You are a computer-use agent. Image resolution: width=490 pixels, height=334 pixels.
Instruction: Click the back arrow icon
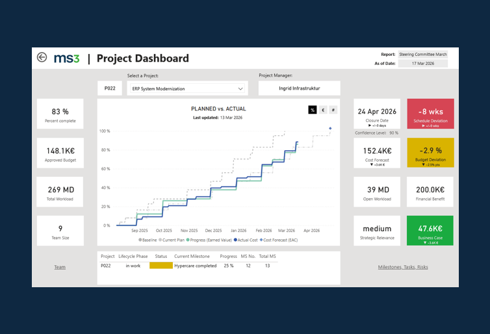coord(42,57)
